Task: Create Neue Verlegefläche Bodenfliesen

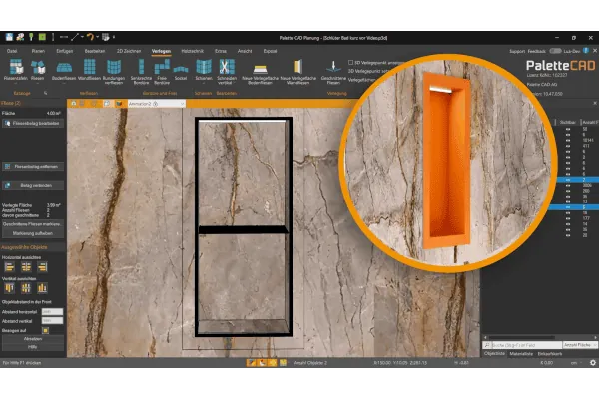Action: pos(260,72)
